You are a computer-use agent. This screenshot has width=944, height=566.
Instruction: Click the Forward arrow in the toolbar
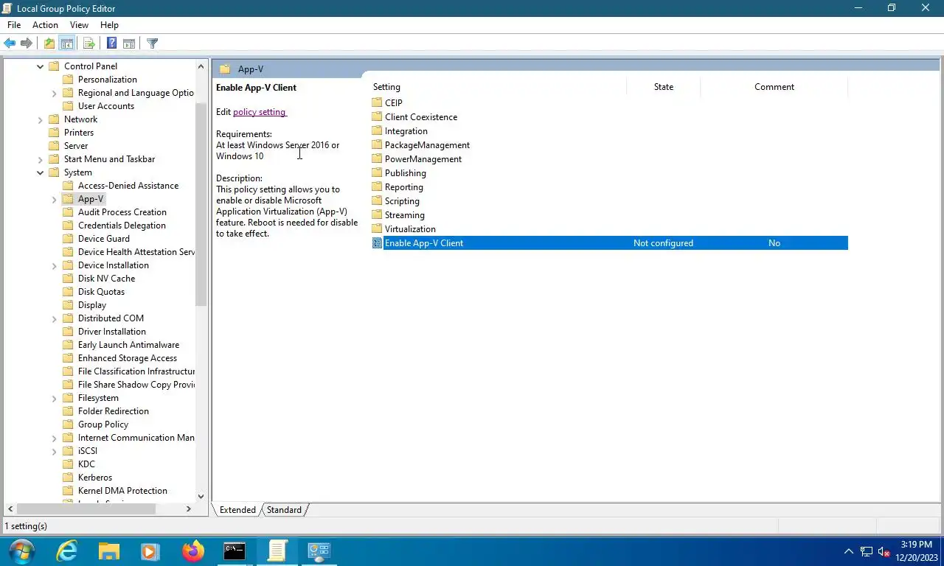pyautogui.click(x=27, y=43)
